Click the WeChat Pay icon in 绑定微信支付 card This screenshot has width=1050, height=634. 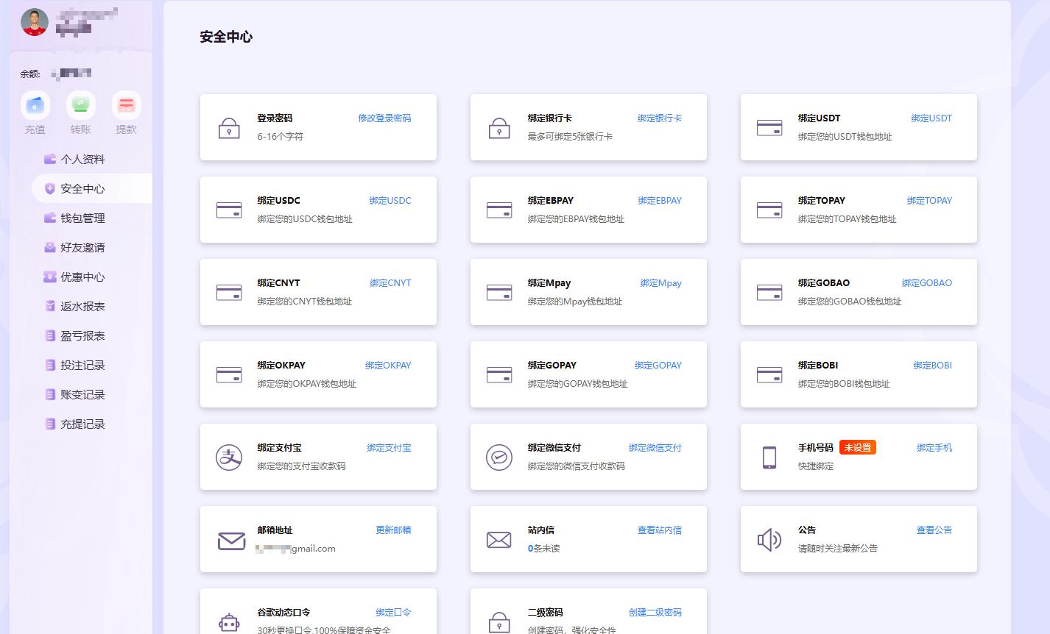click(x=499, y=457)
